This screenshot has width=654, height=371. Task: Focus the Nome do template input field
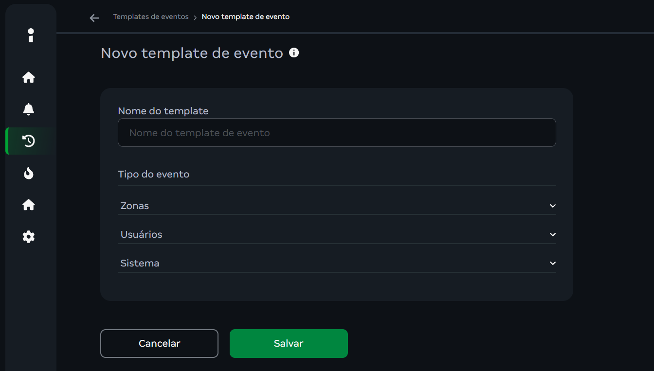pos(337,132)
